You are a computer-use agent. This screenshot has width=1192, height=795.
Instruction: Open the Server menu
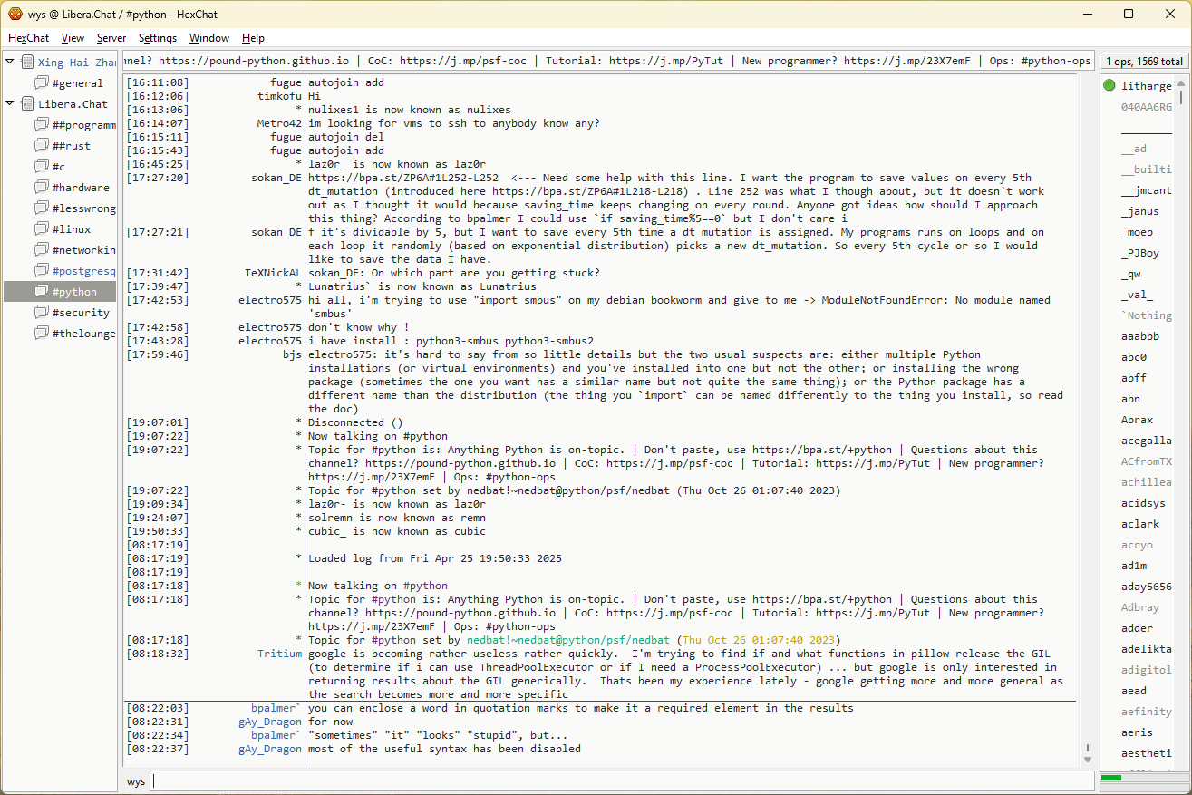point(111,38)
